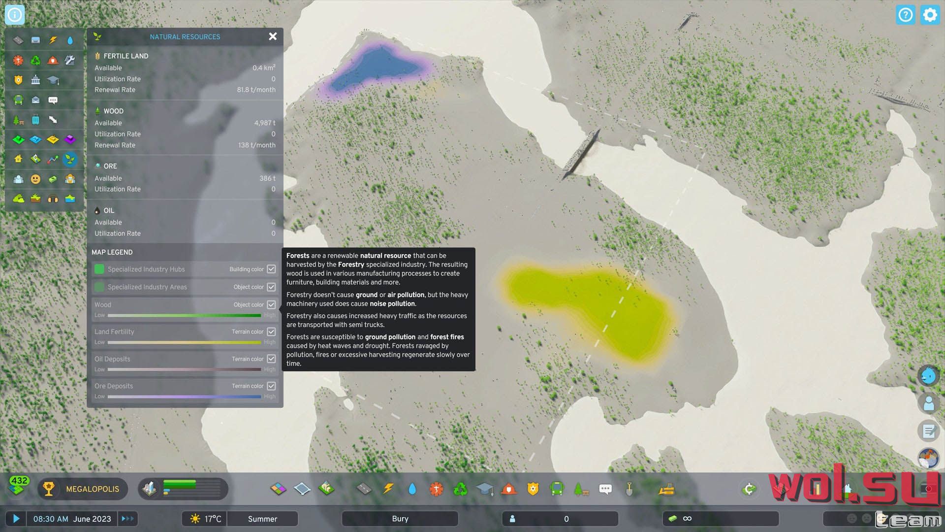Open the Chirper bird feed
The width and height of the screenshot is (945, 532).
[929, 376]
